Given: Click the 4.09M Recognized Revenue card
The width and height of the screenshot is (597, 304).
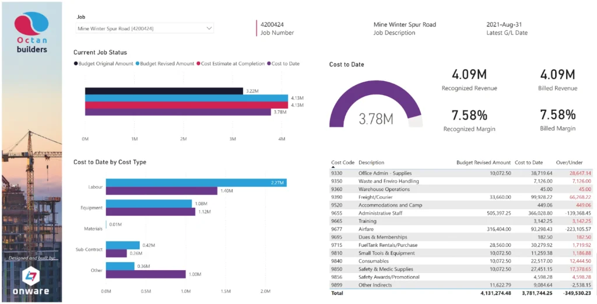Looking at the screenshot, I should [469, 80].
